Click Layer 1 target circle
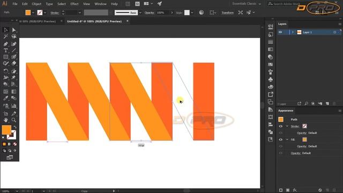This screenshot has width=343, height=193. pyautogui.click(x=334, y=32)
